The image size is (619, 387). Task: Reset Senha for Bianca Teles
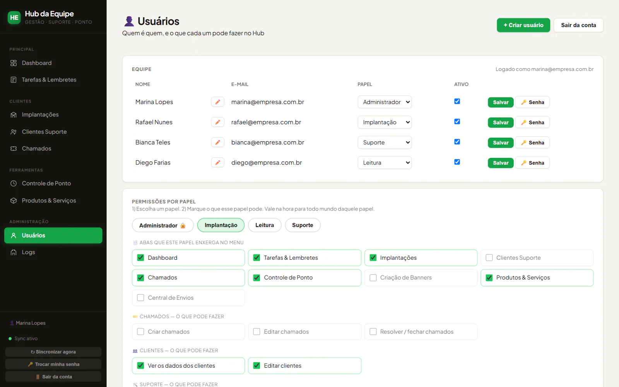click(x=532, y=143)
